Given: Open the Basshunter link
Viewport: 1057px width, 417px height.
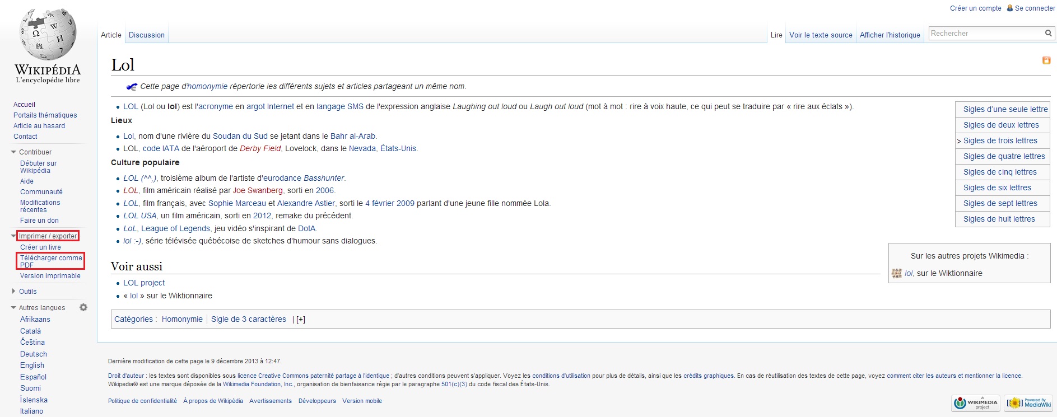Looking at the screenshot, I should pos(324,179).
